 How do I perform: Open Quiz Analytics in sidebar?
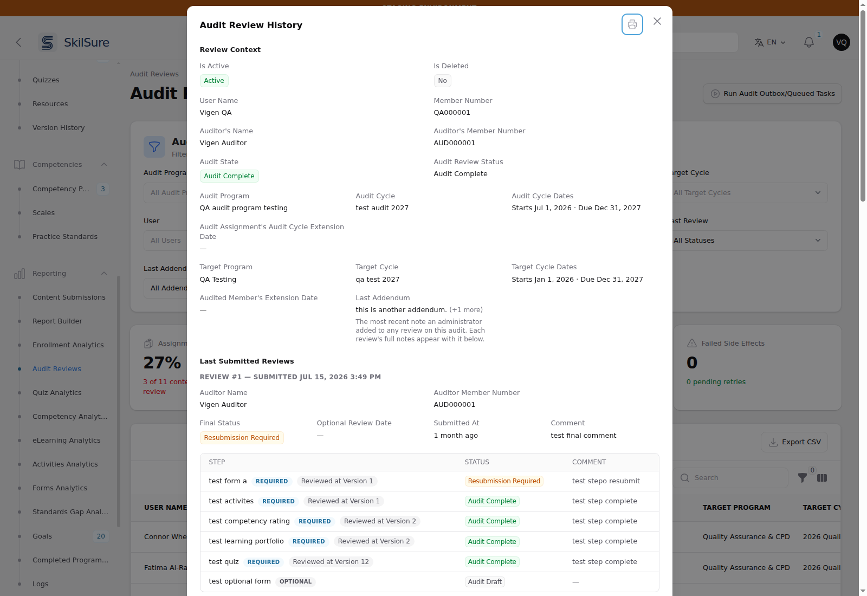click(x=57, y=393)
